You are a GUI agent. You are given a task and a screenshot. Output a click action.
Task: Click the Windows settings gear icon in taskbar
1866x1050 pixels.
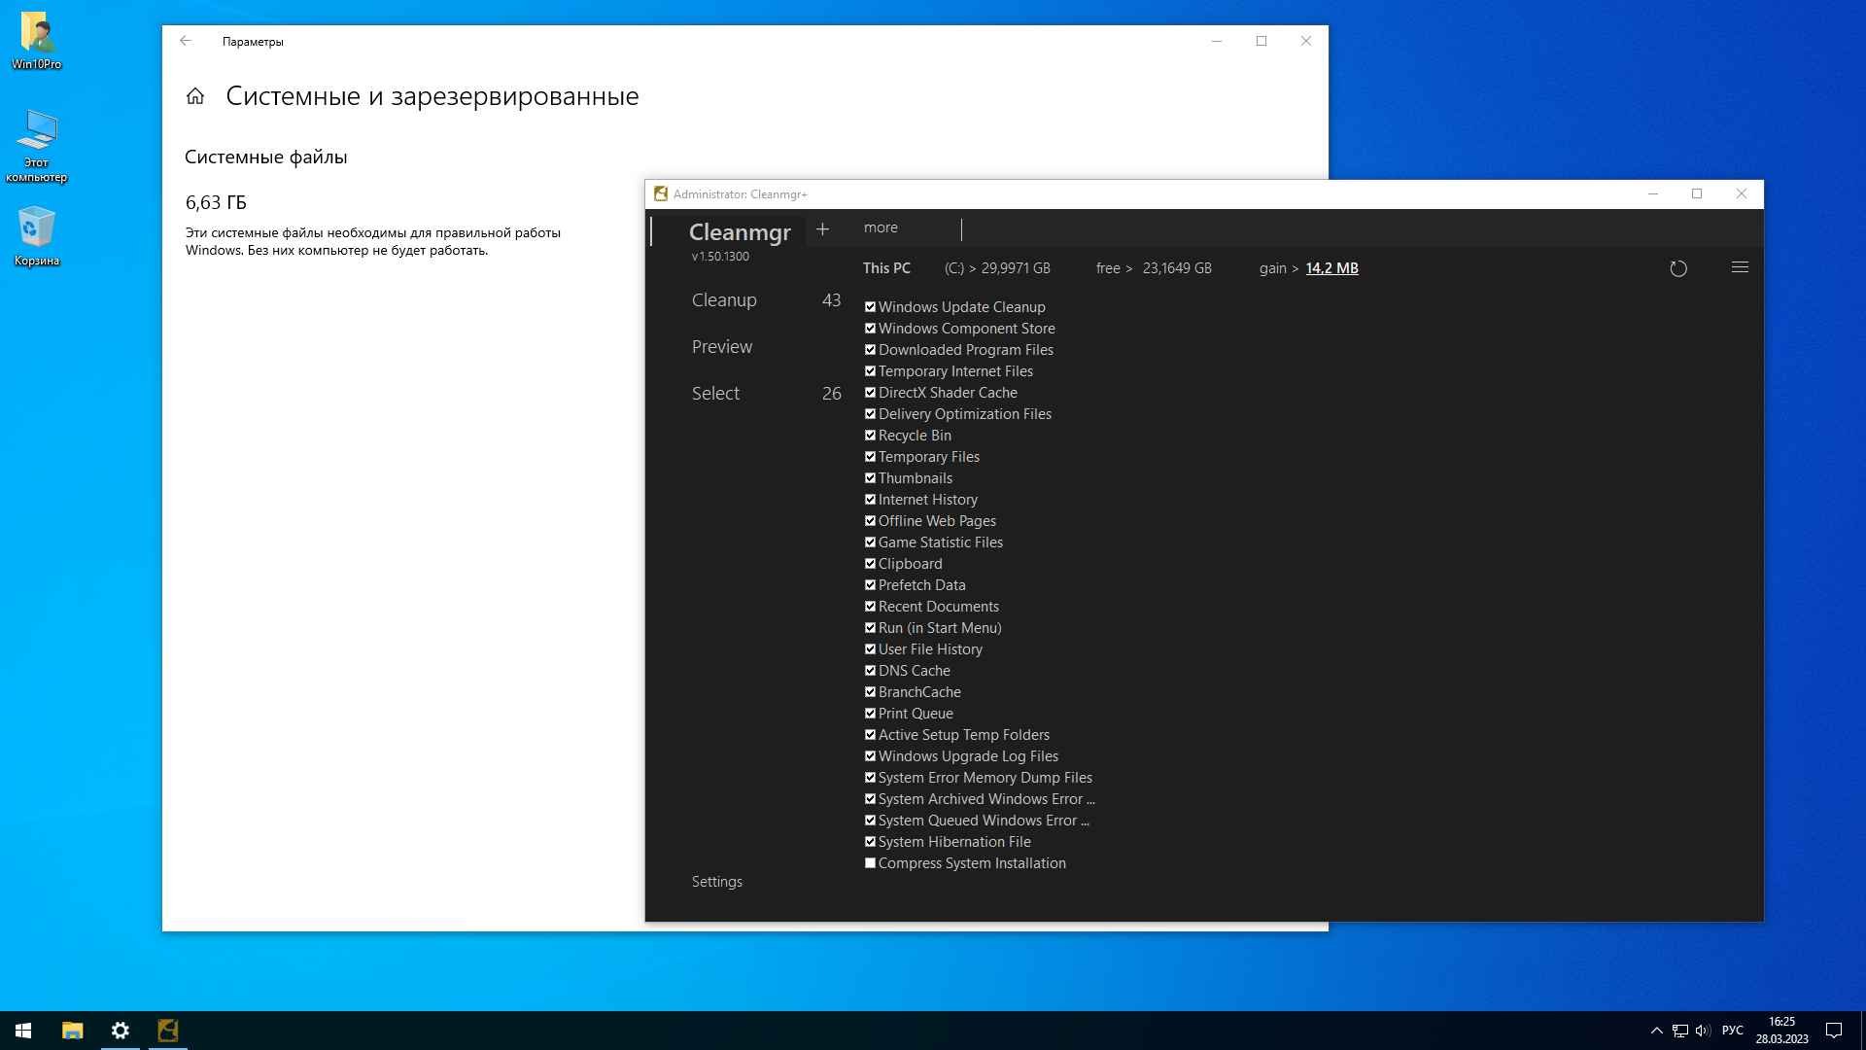120,1030
